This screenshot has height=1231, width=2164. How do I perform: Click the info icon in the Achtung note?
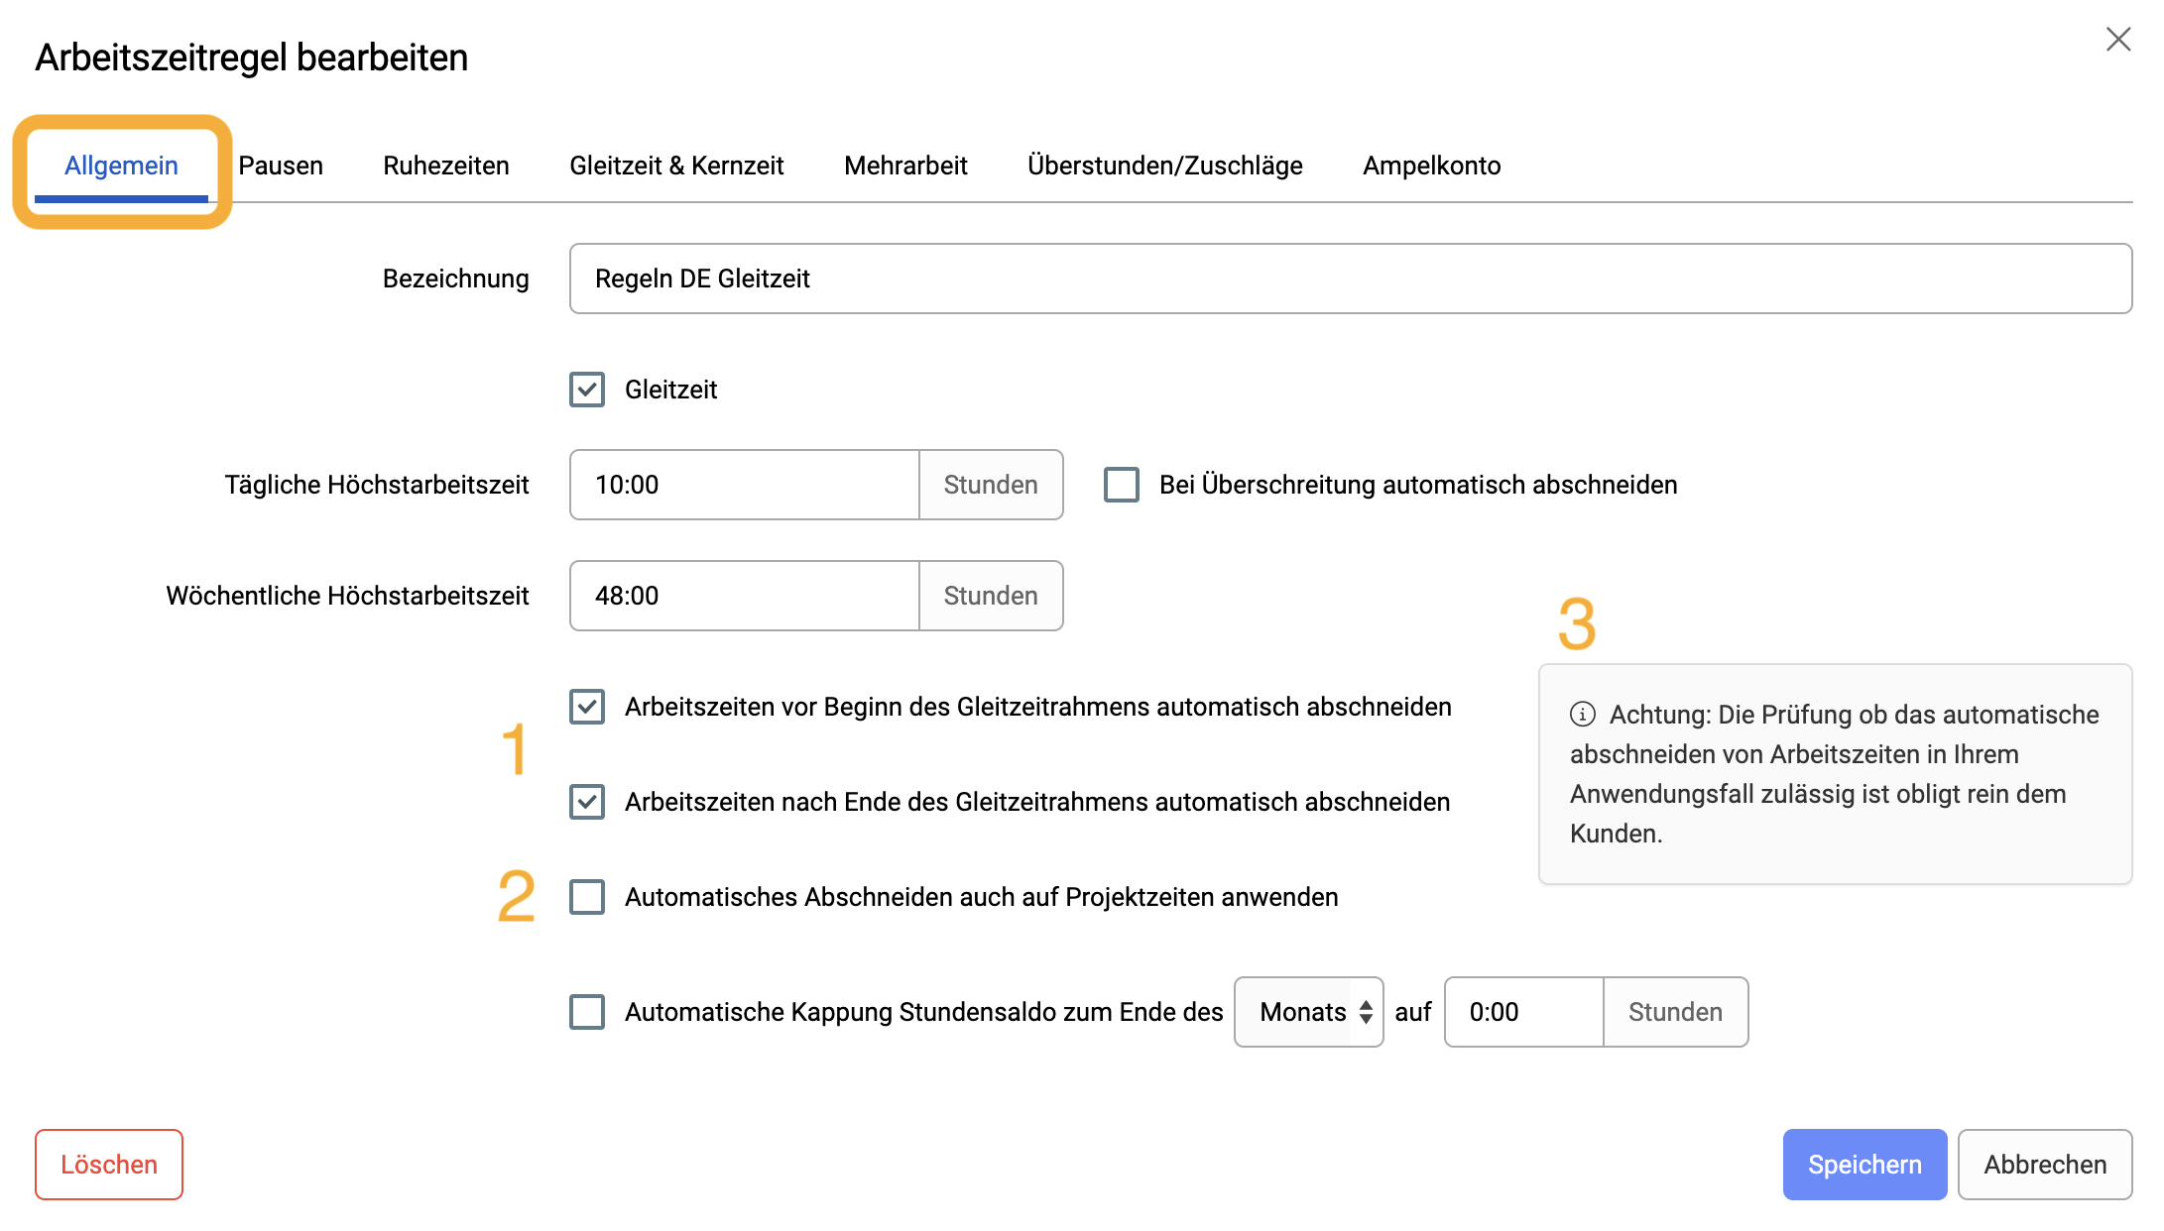(1583, 714)
